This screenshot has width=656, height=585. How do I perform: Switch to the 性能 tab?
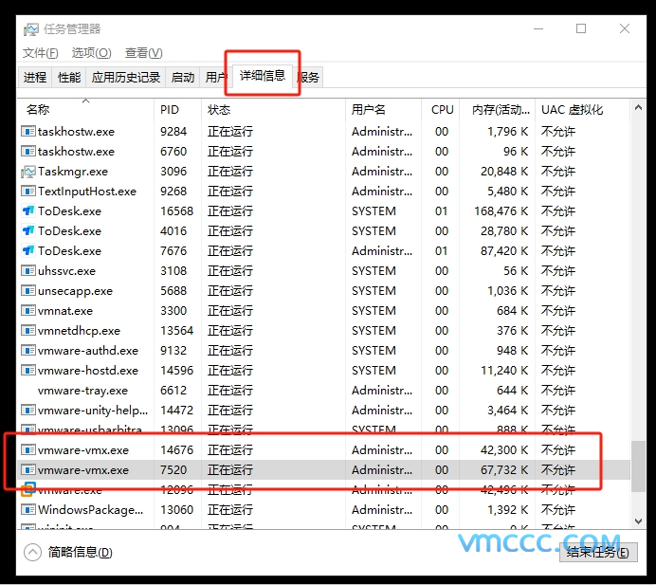(x=69, y=78)
